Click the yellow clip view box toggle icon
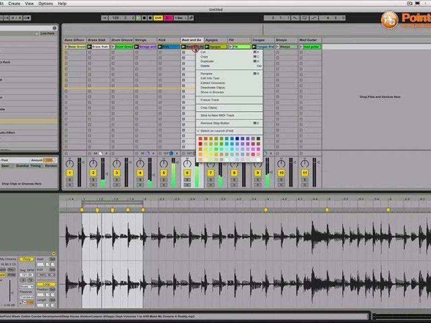This screenshot has width=431, height=323. click(x=53, y=253)
